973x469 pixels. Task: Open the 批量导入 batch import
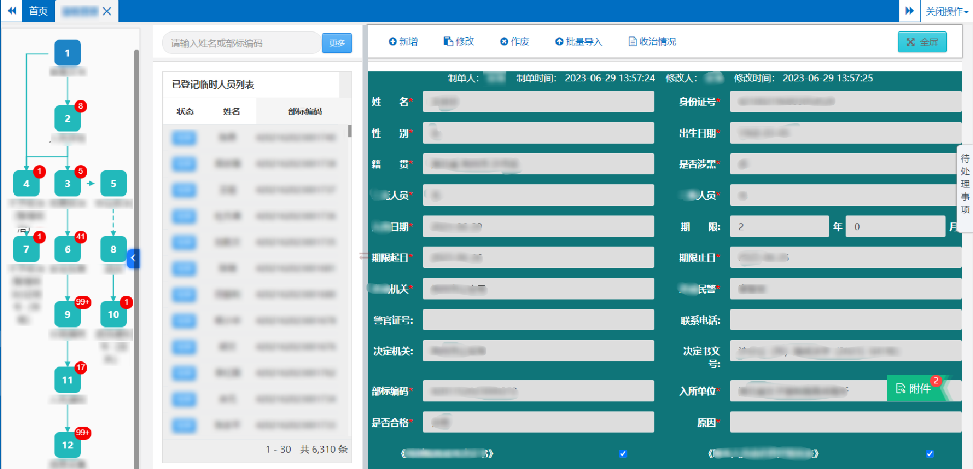[x=578, y=42]
